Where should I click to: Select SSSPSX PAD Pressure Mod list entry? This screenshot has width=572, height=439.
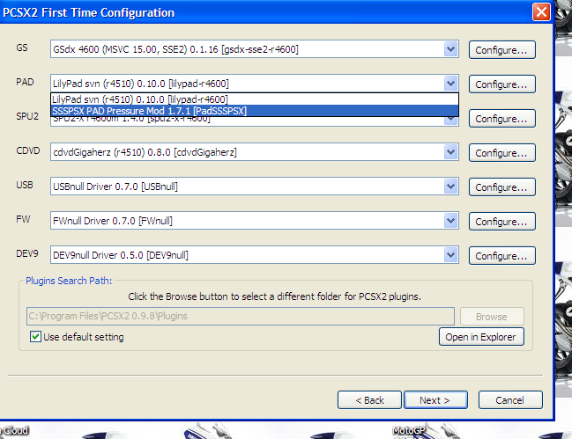254,111
